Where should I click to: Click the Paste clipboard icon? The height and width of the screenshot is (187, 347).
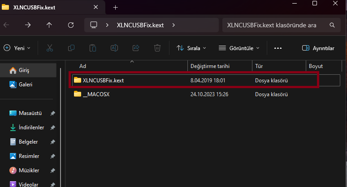93,48
